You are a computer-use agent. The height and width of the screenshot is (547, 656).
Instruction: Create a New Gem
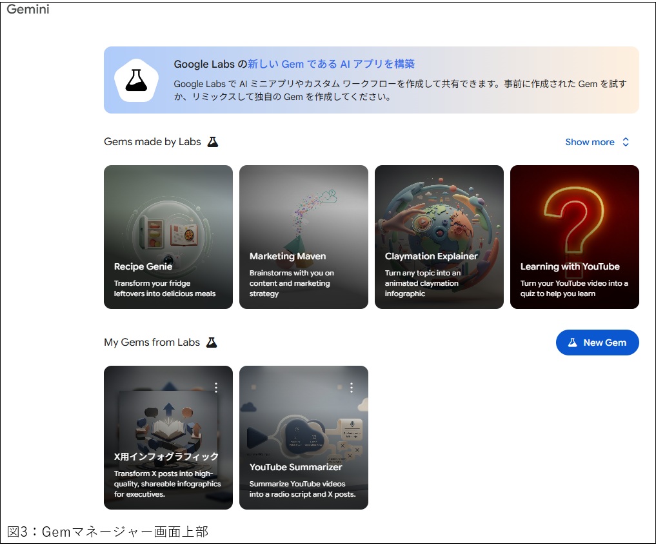(597, 343)
